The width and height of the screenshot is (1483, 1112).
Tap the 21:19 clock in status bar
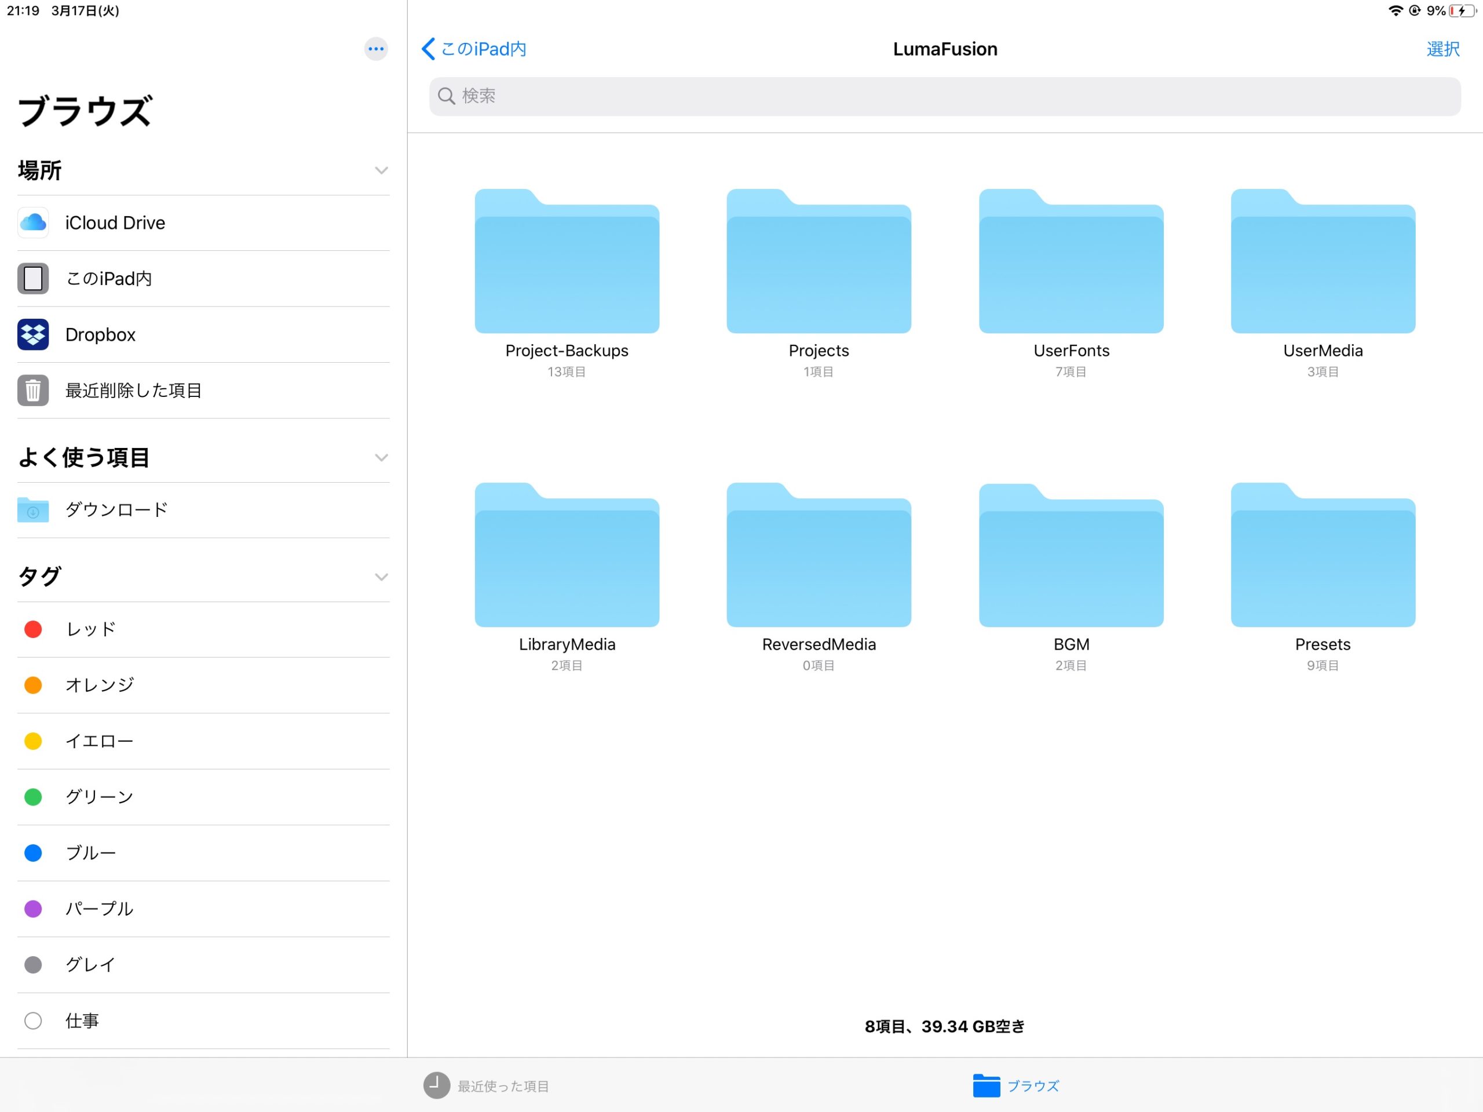tap(23, 11)
